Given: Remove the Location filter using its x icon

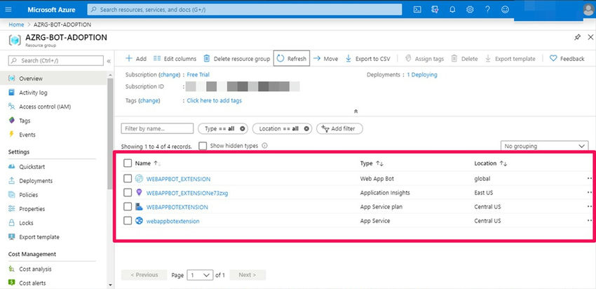Looking at the screenshot, I should (306, 129).
